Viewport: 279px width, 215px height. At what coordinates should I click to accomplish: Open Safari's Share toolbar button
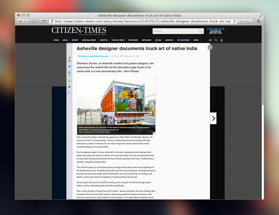43,21
